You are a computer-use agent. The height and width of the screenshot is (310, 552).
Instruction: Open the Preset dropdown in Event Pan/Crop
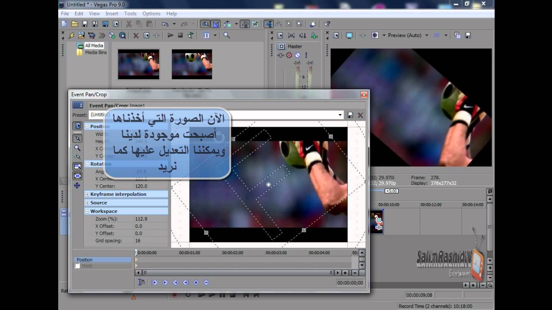coord(340,115)
